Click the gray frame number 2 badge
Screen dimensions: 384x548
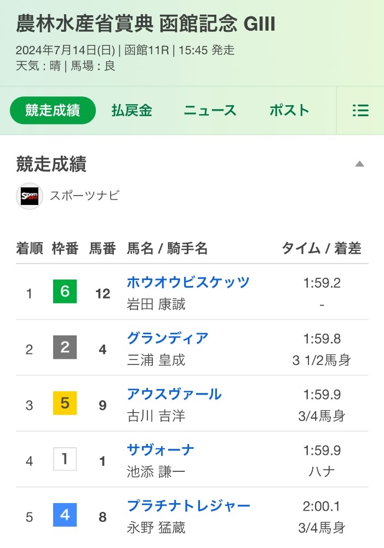65,347
